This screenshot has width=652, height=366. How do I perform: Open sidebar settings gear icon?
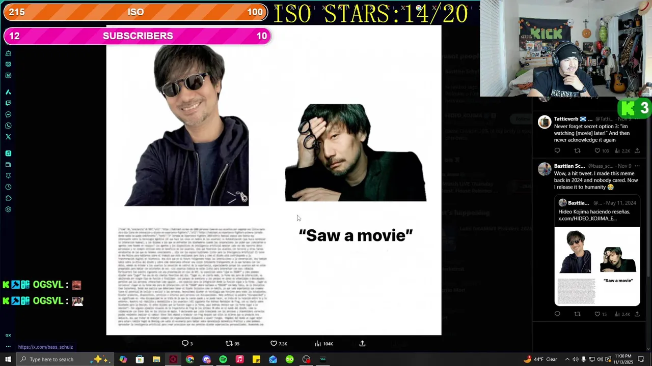pyautogui.click(x=8, y=209)
